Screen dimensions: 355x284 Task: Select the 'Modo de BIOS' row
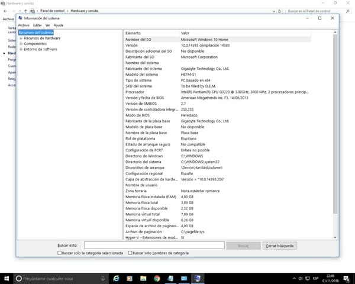[217, 115]
